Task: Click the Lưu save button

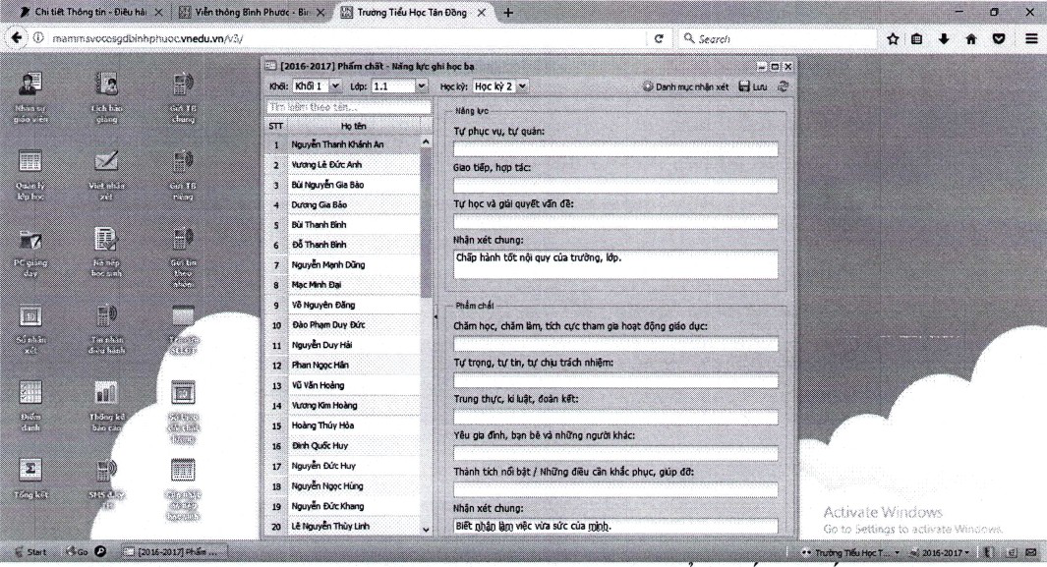Action: pos(754,86)
